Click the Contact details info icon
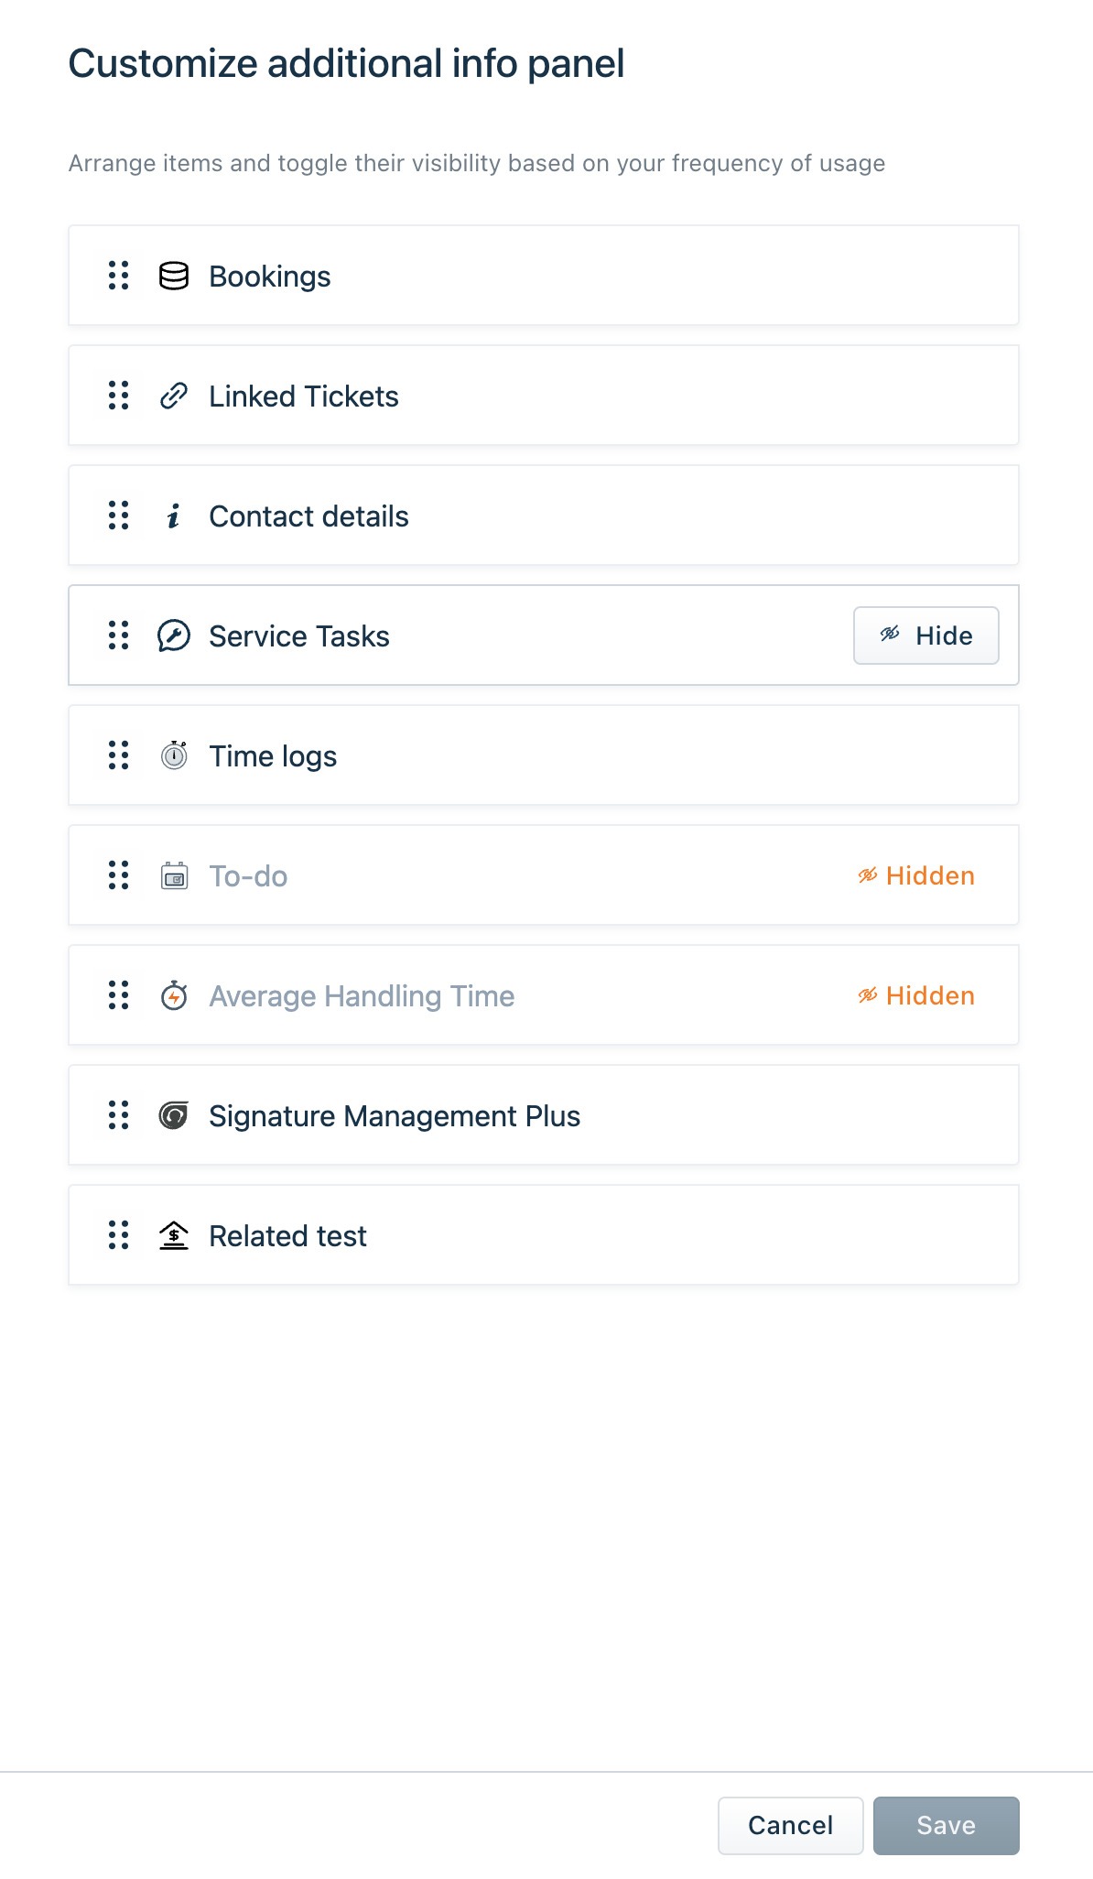The width and height of the screenshot is (1093, 1879). coord(174,516)
